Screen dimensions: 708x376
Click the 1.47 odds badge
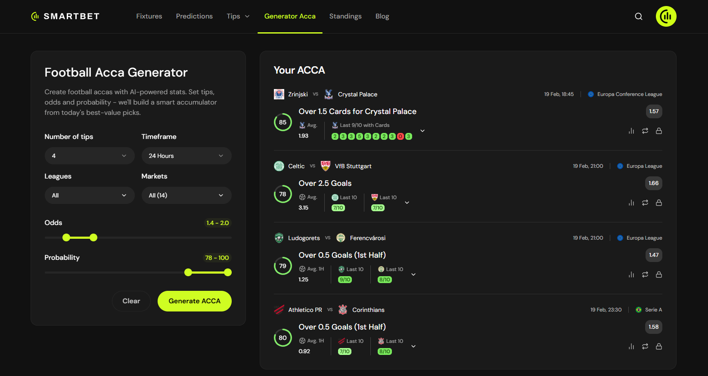(x=654, y=255)
